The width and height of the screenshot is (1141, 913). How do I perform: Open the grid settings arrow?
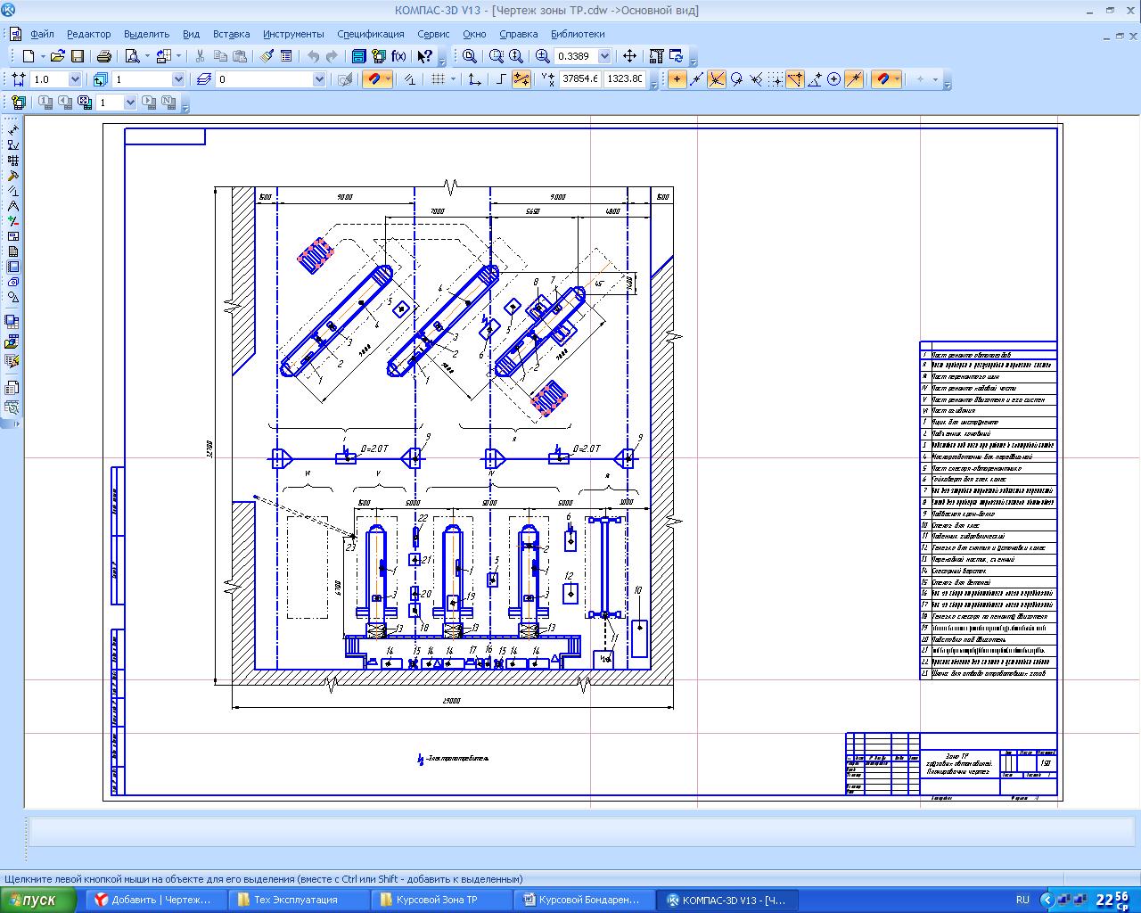453,79
